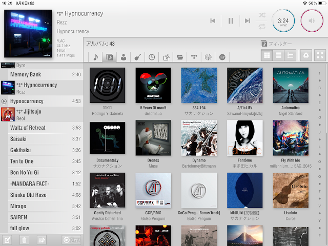Click the volume dial control
The width and height of the screenshot is (328, 246).
coord(312,20)
